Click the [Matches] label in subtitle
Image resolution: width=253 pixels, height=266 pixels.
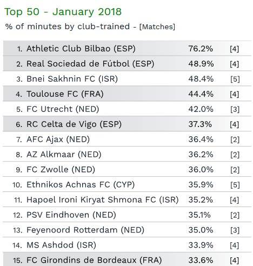click(x=157, y=26)
